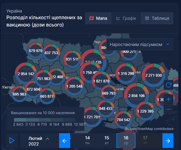Screen dimensions: 181x150
Task: Click the vaccination density legend color bar
Action: click(x=44, y=120)
